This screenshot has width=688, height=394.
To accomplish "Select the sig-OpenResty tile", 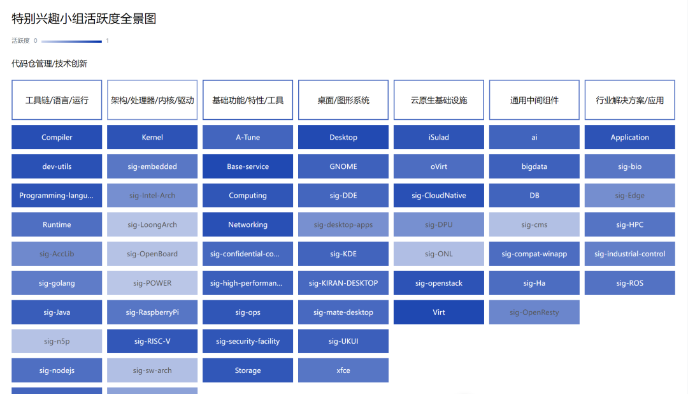I will 534,312.
